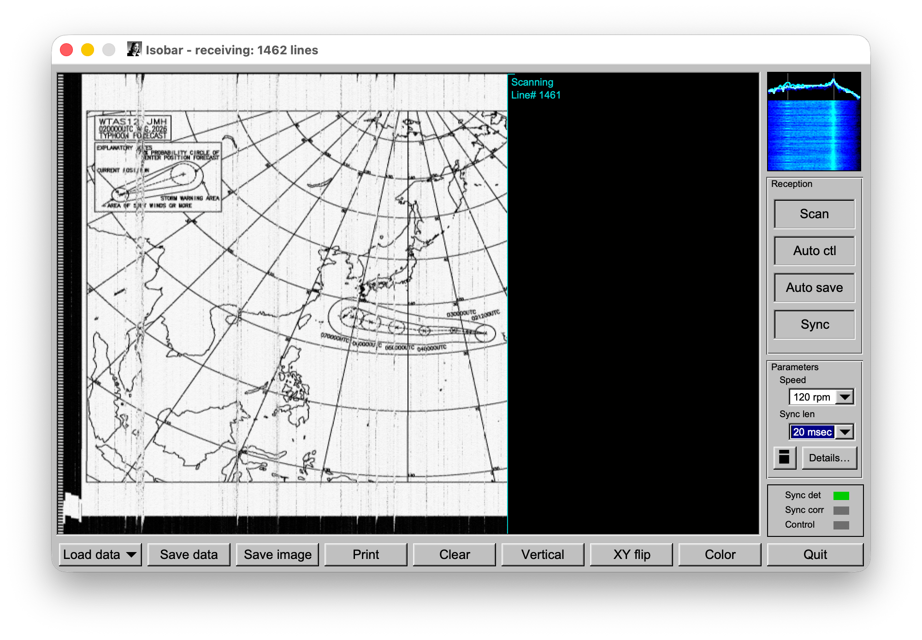922x640 pixels.
Task: Click Save image button
Action: coord(278,554)
